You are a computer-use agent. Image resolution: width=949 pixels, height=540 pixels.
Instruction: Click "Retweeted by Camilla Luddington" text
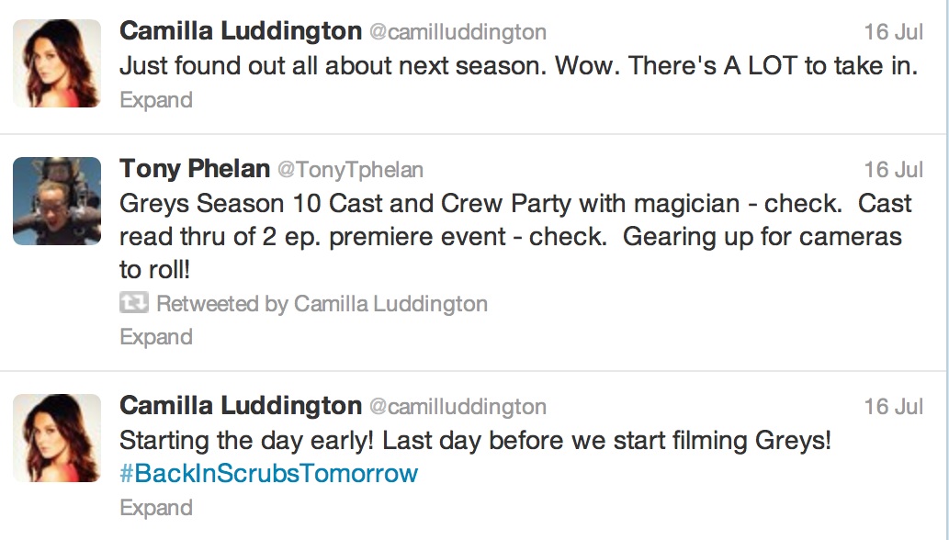[322, 304]
